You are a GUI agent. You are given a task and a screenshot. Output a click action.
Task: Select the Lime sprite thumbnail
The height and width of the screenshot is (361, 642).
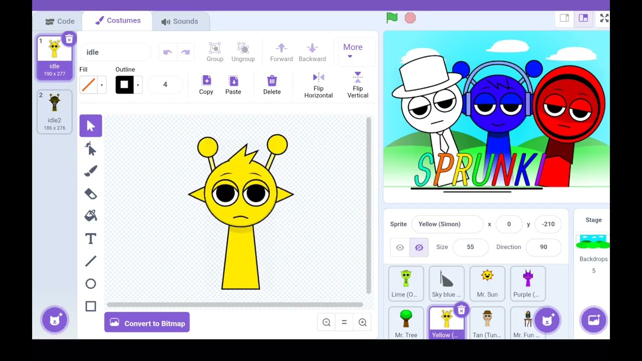point(406,283)
